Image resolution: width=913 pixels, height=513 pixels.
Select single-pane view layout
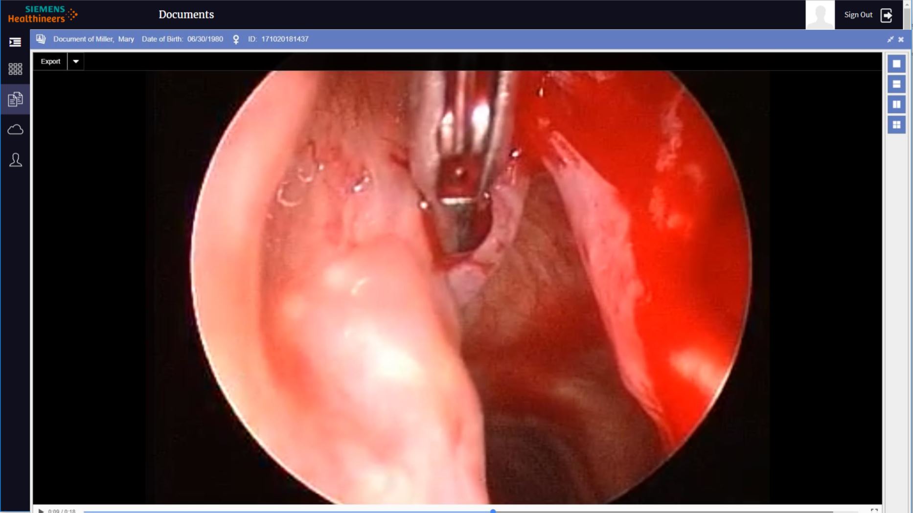[x=896, y=64]
